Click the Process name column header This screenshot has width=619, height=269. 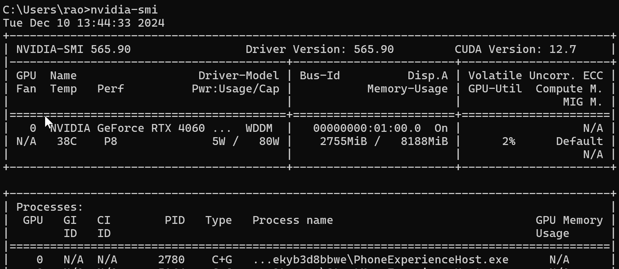pos(293,220)
